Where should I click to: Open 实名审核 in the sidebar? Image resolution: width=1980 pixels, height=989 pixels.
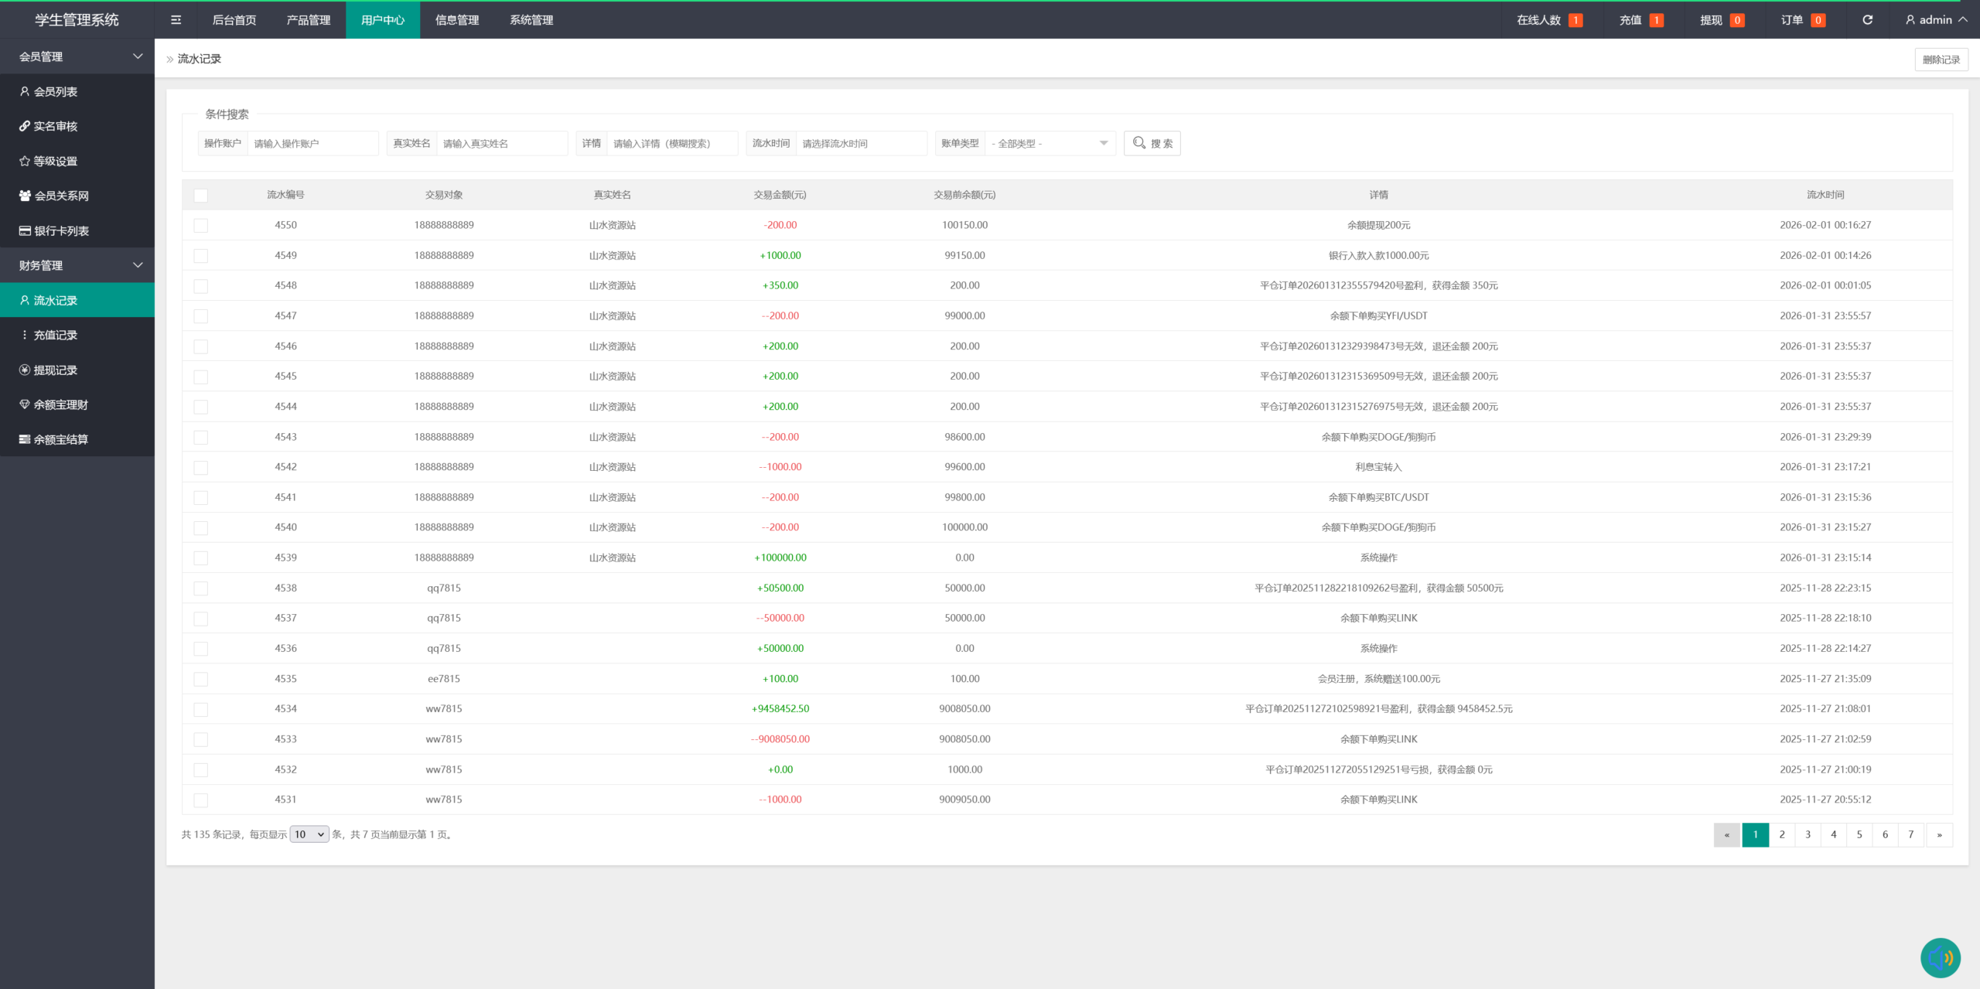point(55,126)
